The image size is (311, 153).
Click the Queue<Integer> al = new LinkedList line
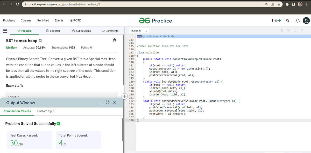tap(180, 69)
